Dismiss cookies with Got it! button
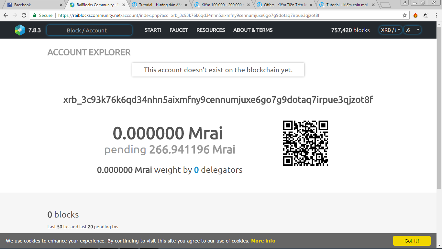 tap(412, 241)
